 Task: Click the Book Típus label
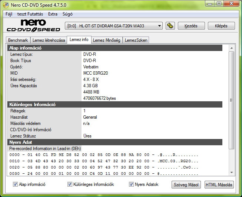tap(21, 61)
